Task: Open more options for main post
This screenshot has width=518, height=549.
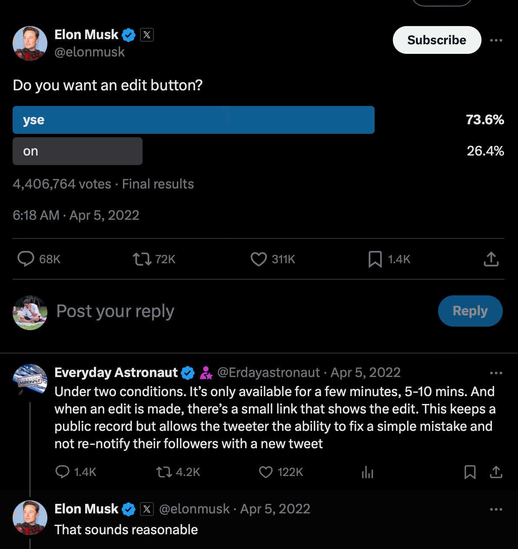Action: pyautogui.click(x=496, y=40)
